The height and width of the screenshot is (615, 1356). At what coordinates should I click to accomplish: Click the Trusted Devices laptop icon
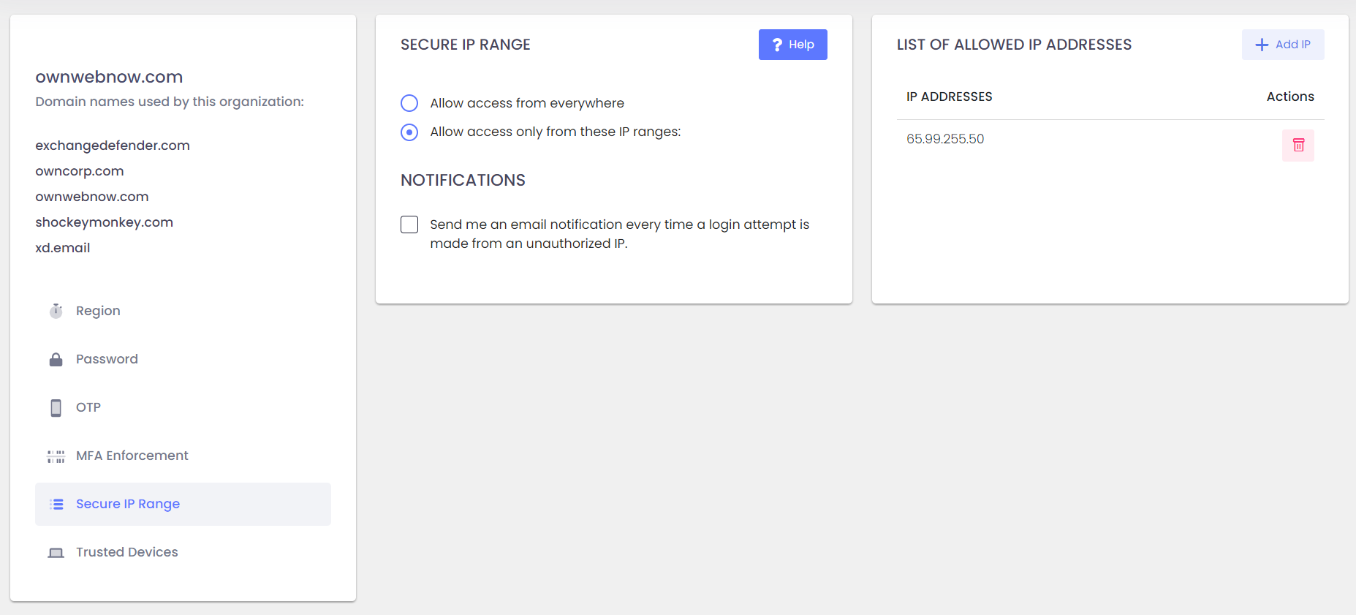[56, 552]
